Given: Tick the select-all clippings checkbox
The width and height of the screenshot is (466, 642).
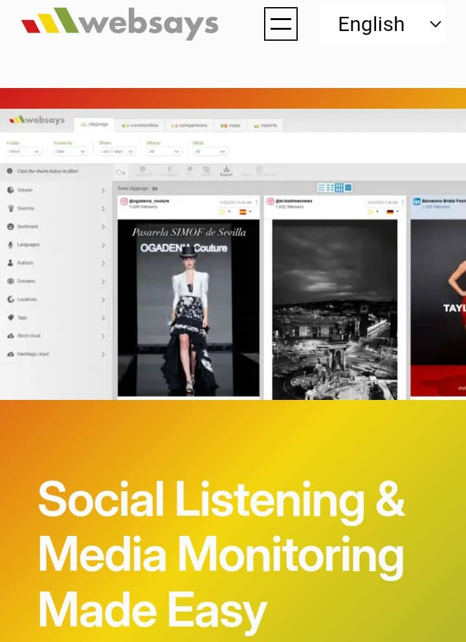Looking at the screenshot, I should (119, 172).
